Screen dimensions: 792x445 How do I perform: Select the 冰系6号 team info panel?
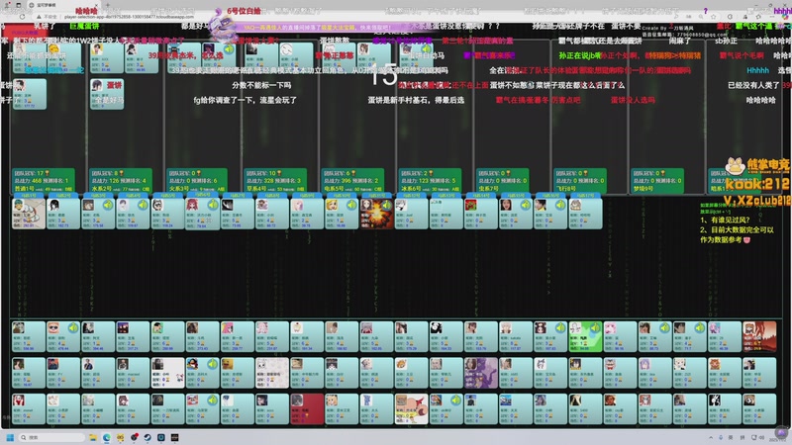click(430, 181)
